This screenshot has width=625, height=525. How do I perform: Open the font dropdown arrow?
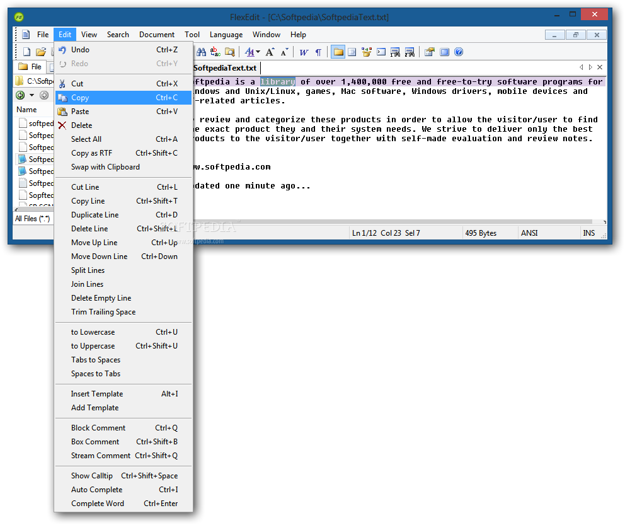258,52
